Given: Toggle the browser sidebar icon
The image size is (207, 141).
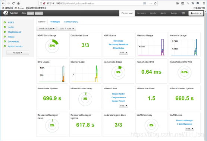Looking at the screenshot, I should coord(183,3).
